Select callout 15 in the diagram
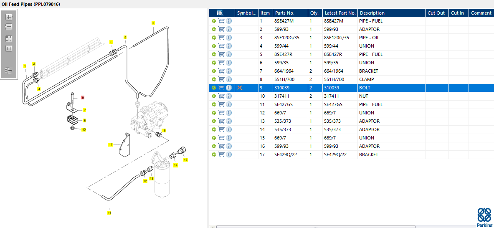Image resolution: width=494 pixels, height=228 pixels. click(185, 160)
